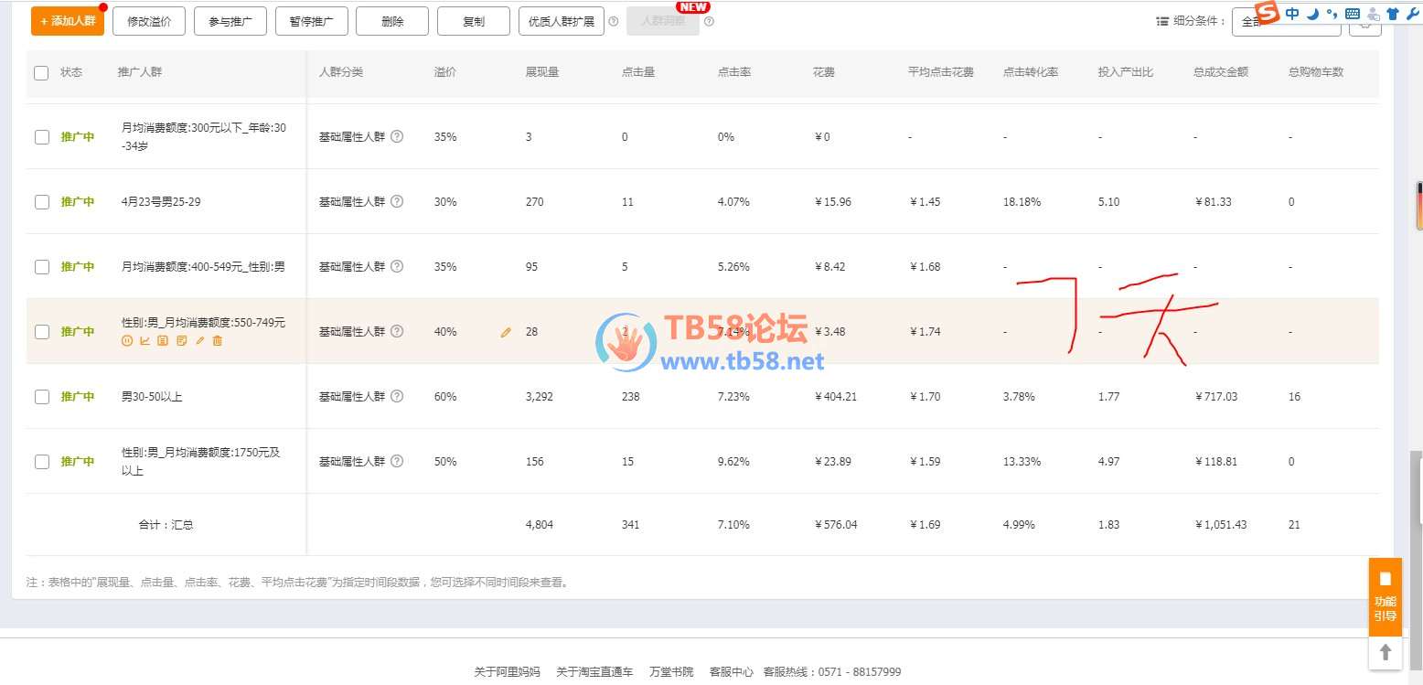Screen dimensions: 1423x685
Task: Check the box for 4月23号男25-29 row
Action: (x=42, y=202)
